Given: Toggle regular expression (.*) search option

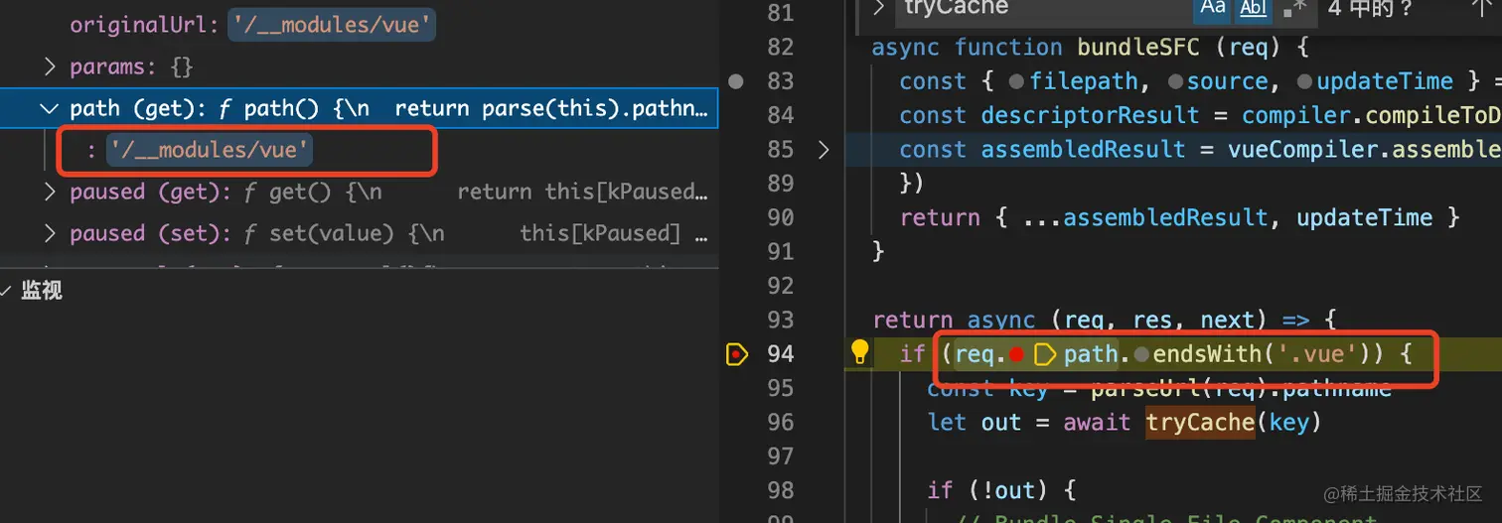Looking at the screenshot, I should [1294, 8].
